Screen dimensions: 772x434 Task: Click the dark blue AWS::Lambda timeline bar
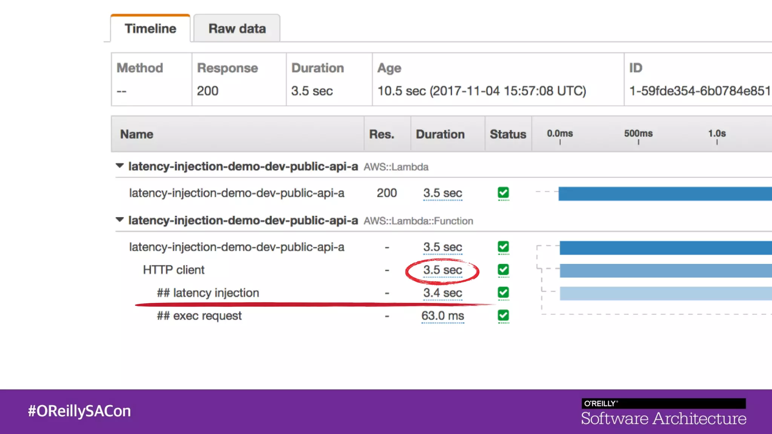click(x=665, y=194)
